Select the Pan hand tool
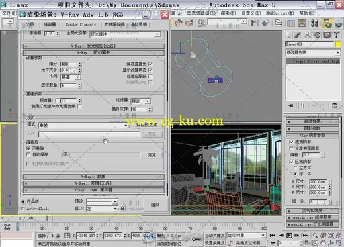344x247 pixels. [322, 242]
